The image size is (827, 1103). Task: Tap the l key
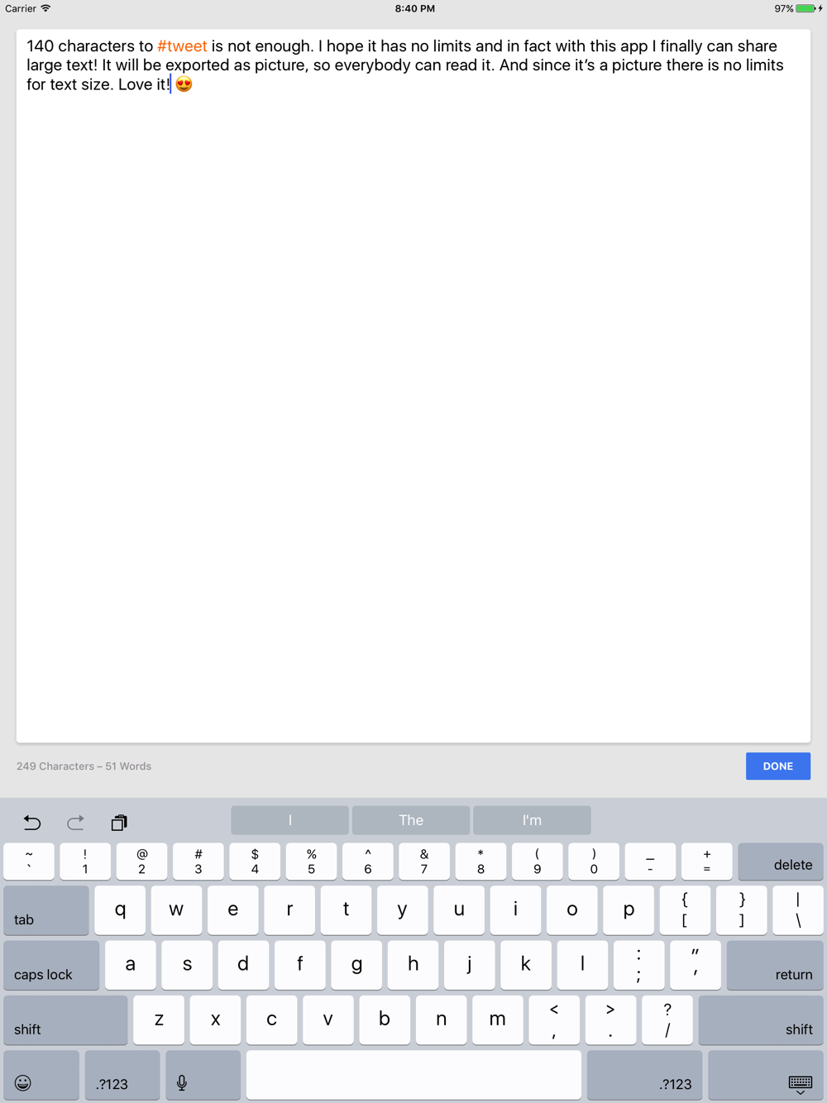[x=582, y=965]
